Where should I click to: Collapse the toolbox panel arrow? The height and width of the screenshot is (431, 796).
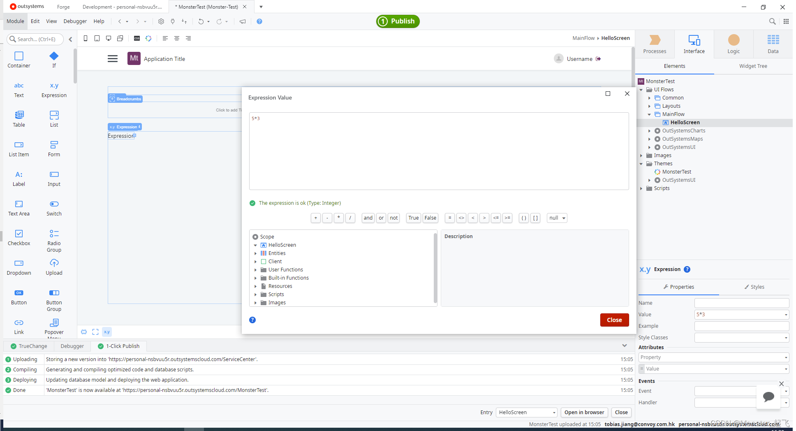click(x=70, y=39)
